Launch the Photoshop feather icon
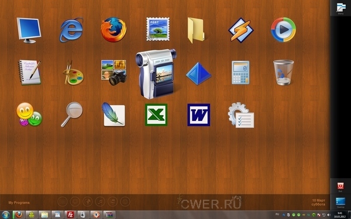 click(x=113, y=114)
